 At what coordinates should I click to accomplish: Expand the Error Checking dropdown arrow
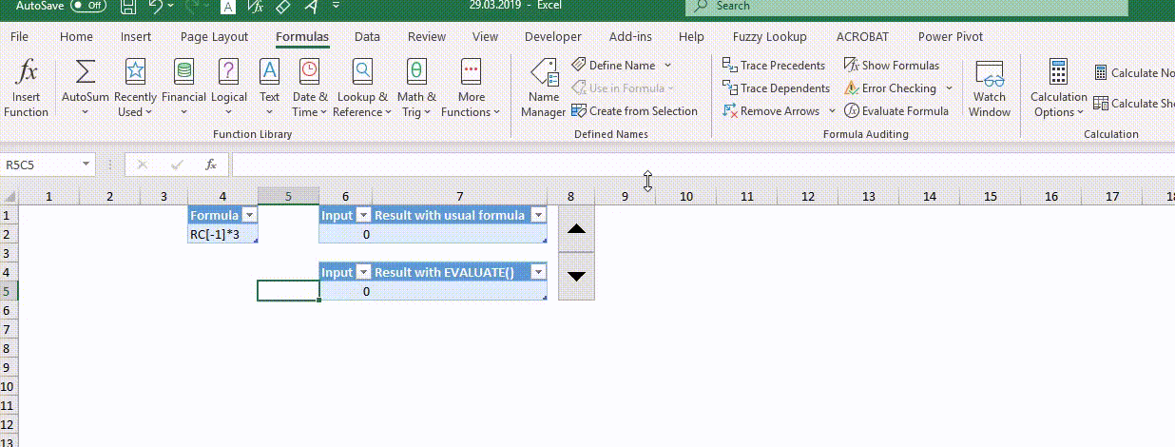pos(949,87)
